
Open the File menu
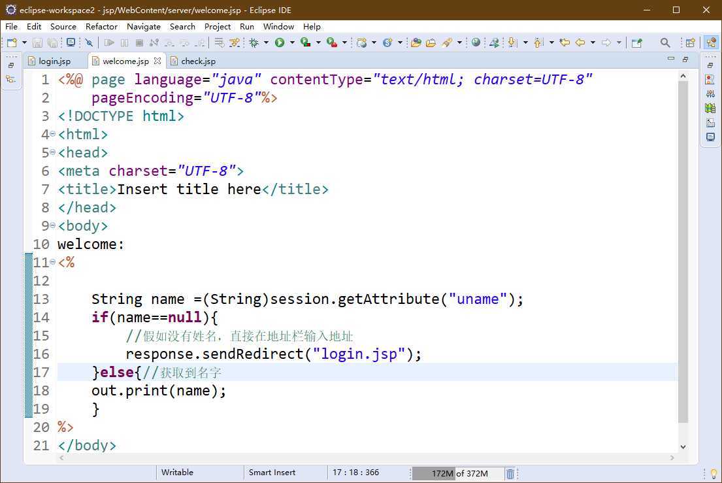pyautogui.click(x=12, y=26)
